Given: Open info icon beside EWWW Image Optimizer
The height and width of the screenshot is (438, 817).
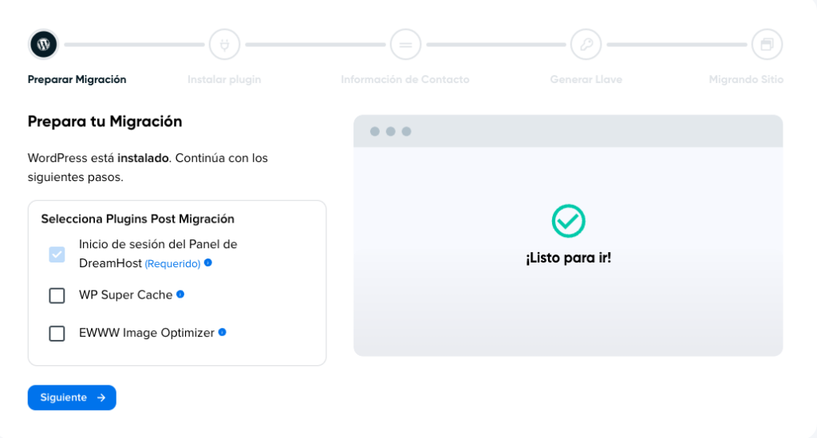Looking at the screenshot, I should 223,332.
